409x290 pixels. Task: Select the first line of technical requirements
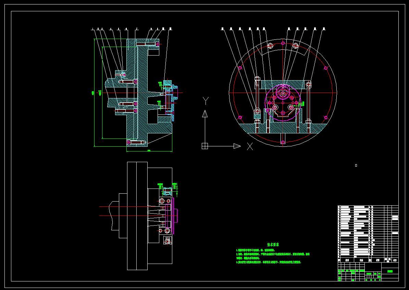[256, 250]
